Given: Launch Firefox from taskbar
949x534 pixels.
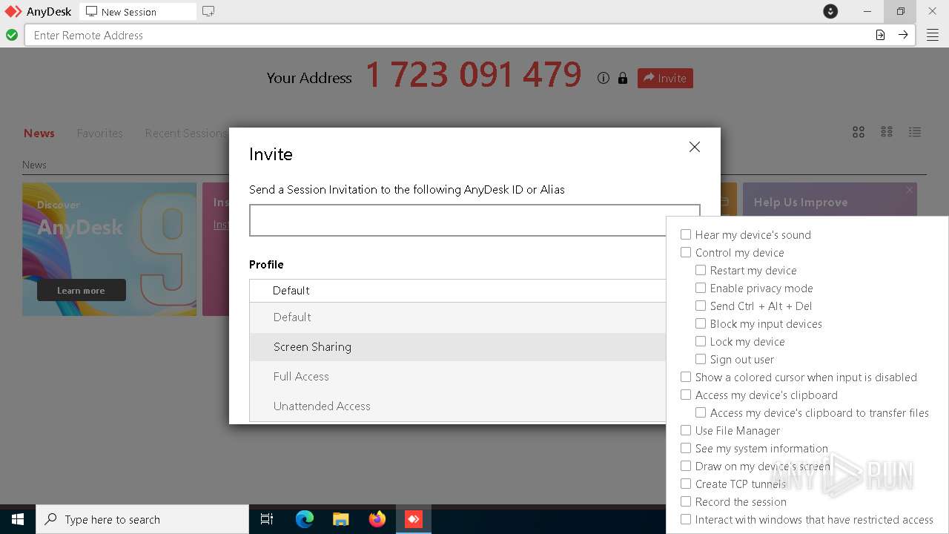Looking at the screenshot, I should pos(377,519).
